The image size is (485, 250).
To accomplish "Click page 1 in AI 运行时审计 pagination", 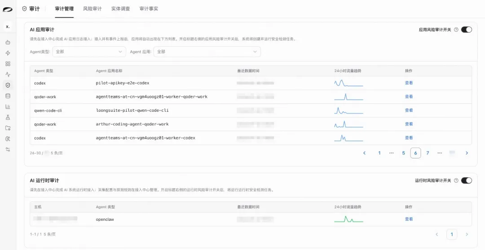I will click(x=452, y=234).
